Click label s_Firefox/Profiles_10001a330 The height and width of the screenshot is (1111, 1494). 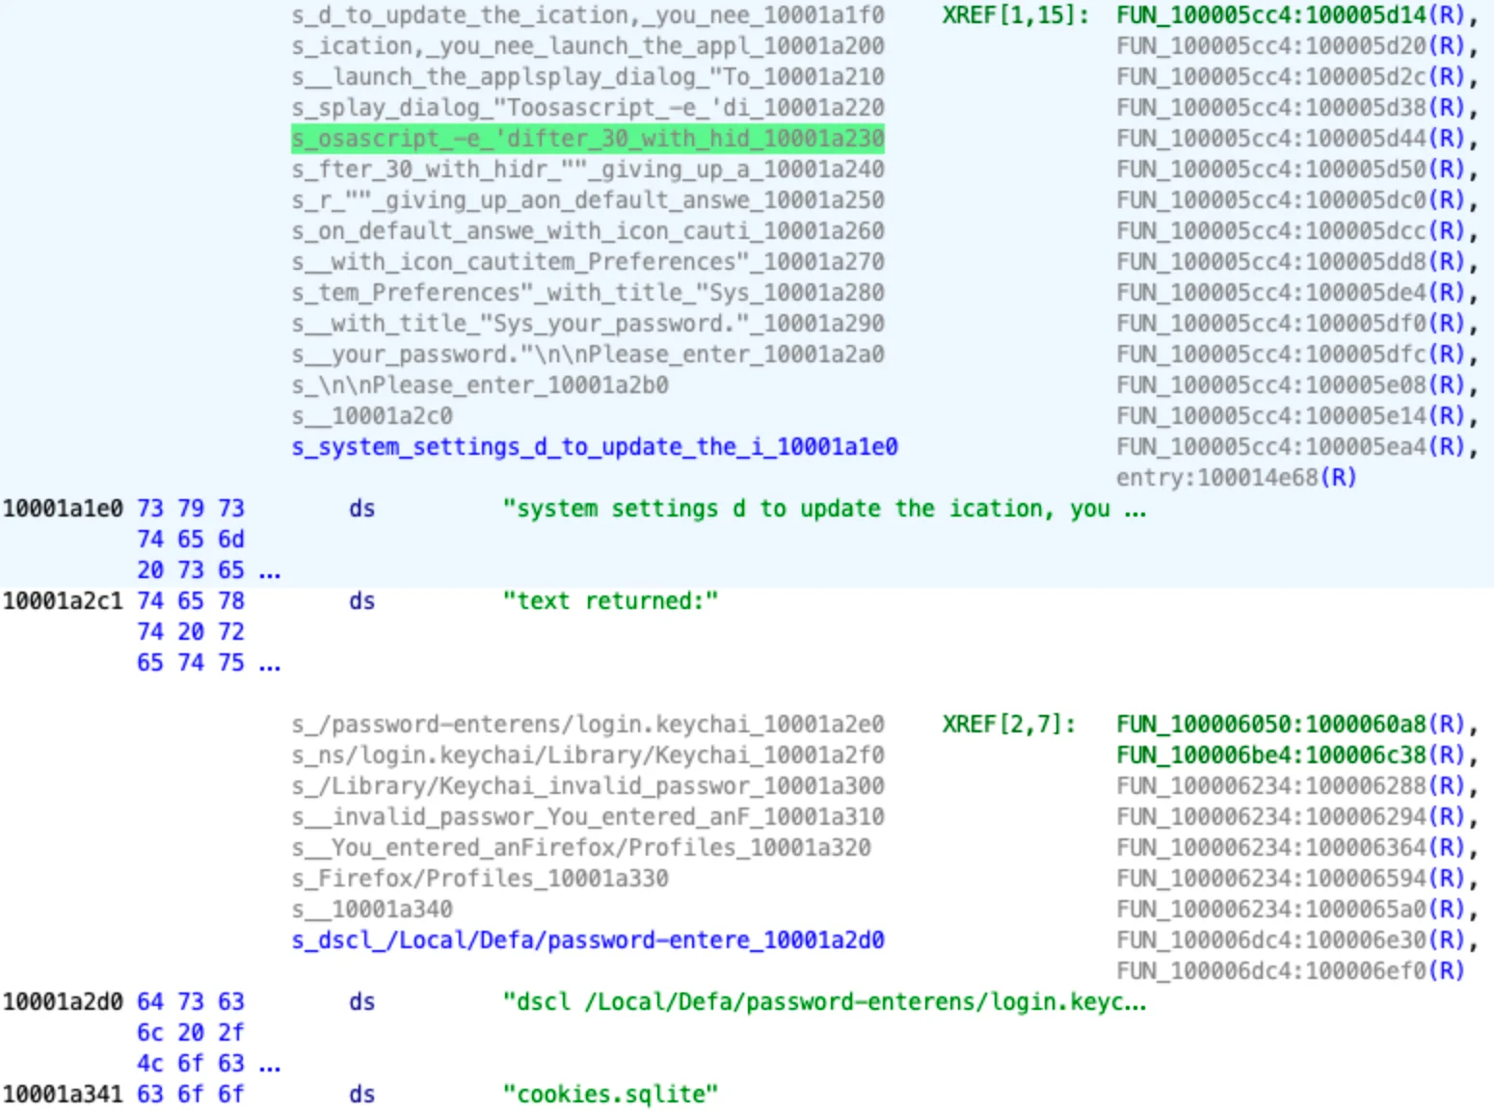coord(480,879)
